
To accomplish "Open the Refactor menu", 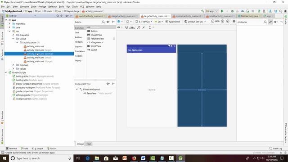I will click(53, 7).
